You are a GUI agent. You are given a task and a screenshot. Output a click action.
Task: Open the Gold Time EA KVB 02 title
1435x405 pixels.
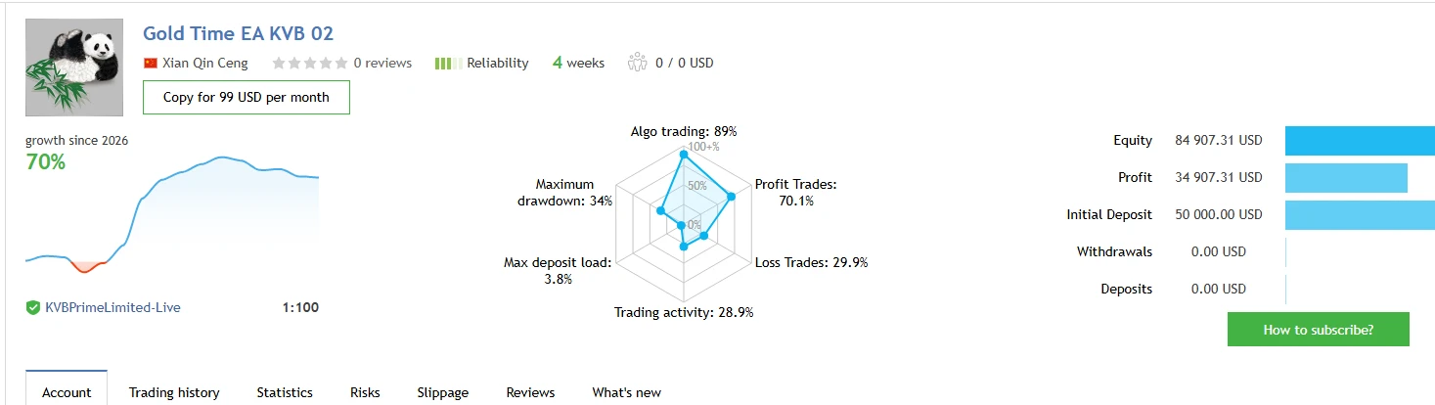(x=238, y=33)
